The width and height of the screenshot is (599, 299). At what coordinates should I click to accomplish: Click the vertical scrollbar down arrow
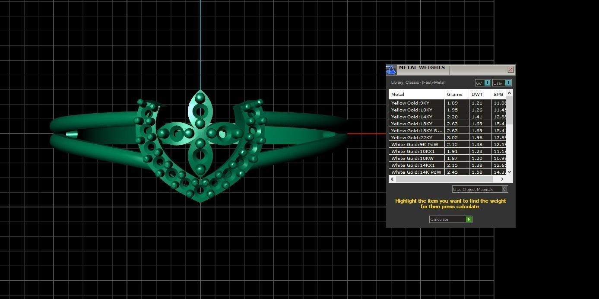[x=509, y=172]
